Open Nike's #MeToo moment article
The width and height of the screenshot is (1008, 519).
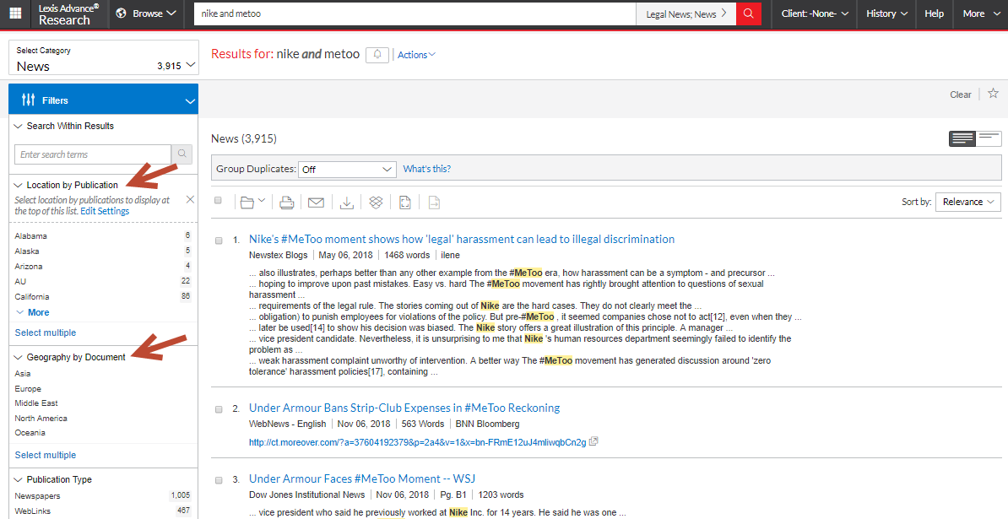point(462,239)
